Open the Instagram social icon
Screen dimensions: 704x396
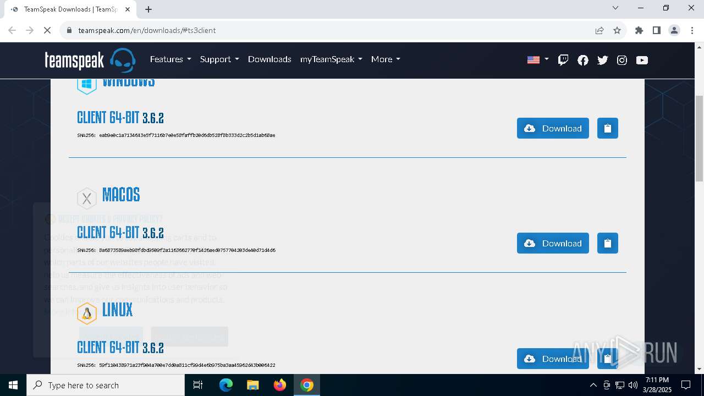click(622, 60)
